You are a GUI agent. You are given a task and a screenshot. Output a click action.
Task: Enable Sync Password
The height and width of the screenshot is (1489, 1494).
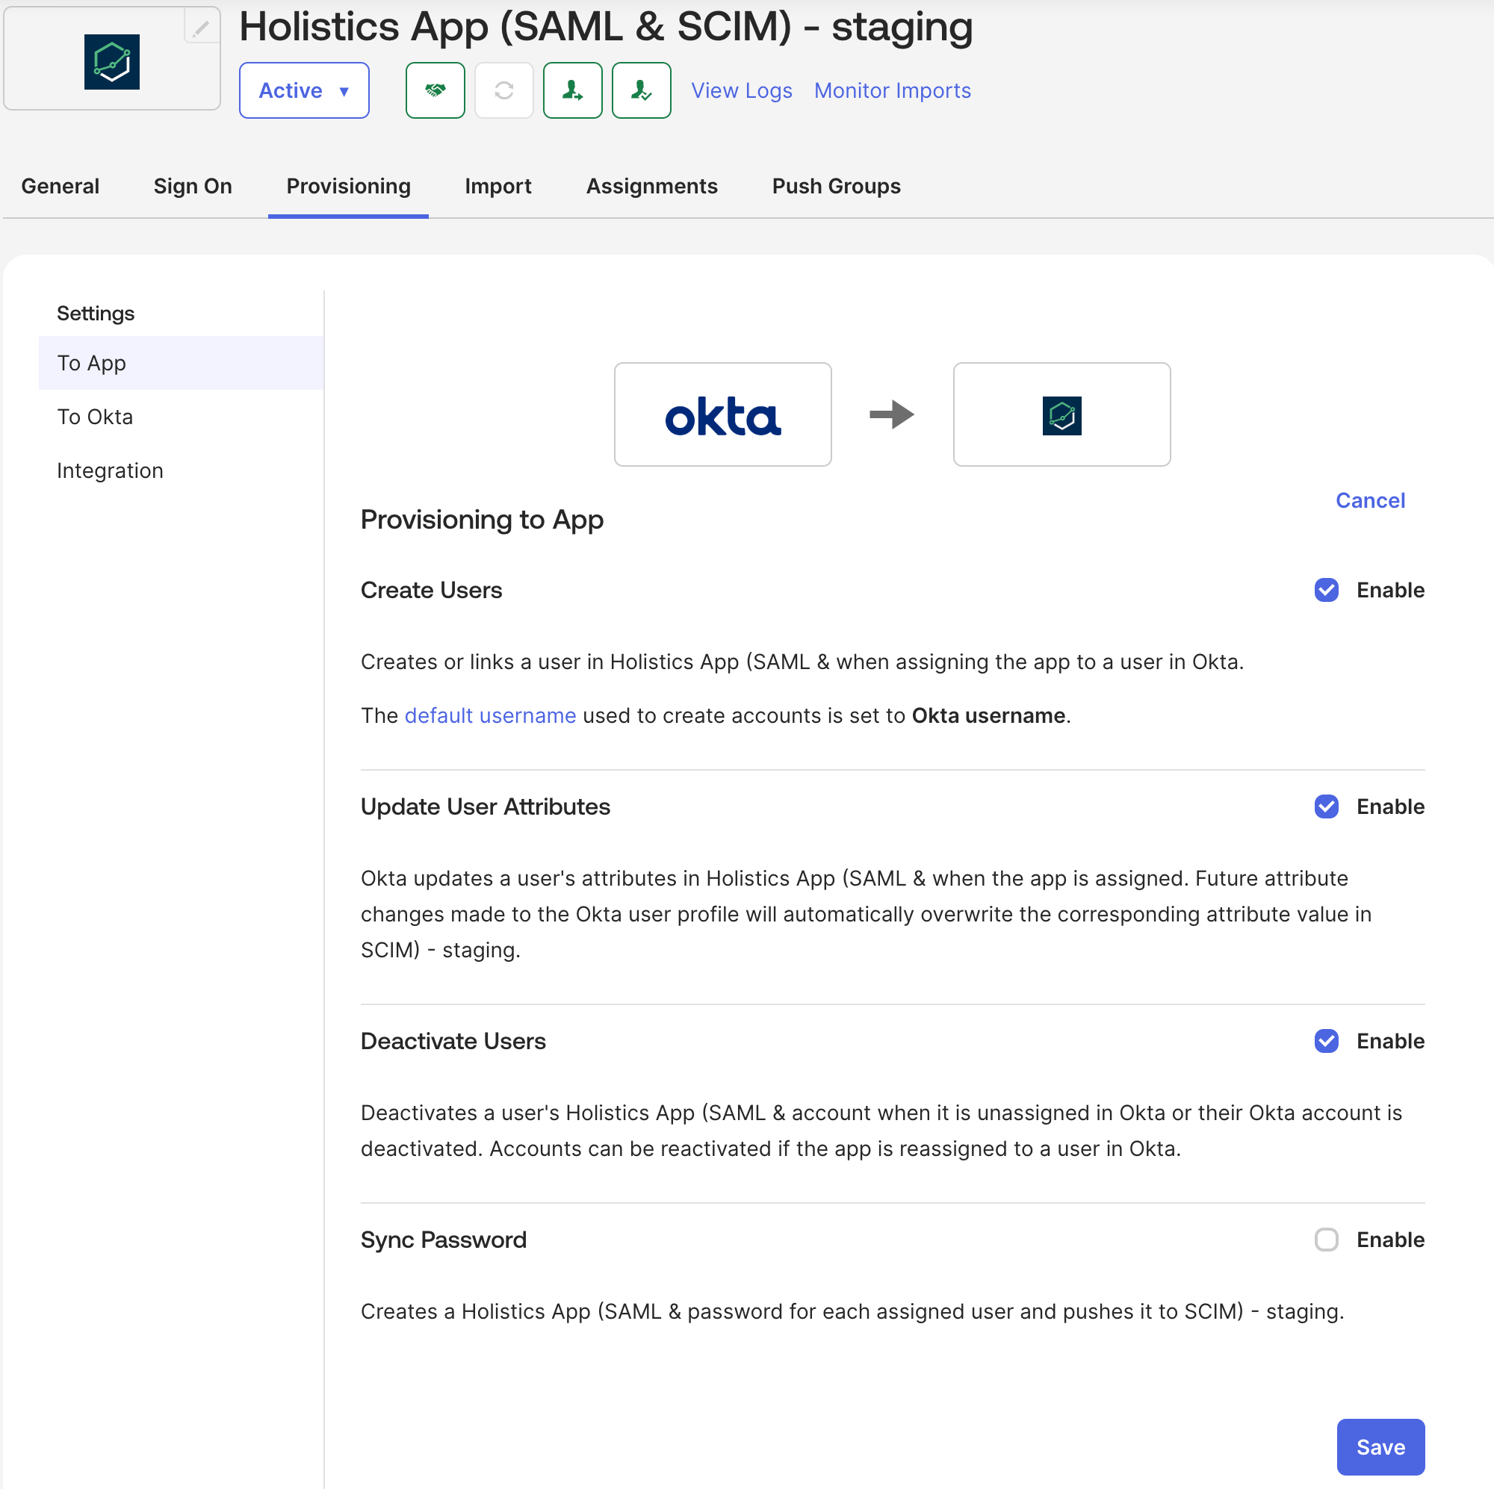[x=1325, y=1240]
